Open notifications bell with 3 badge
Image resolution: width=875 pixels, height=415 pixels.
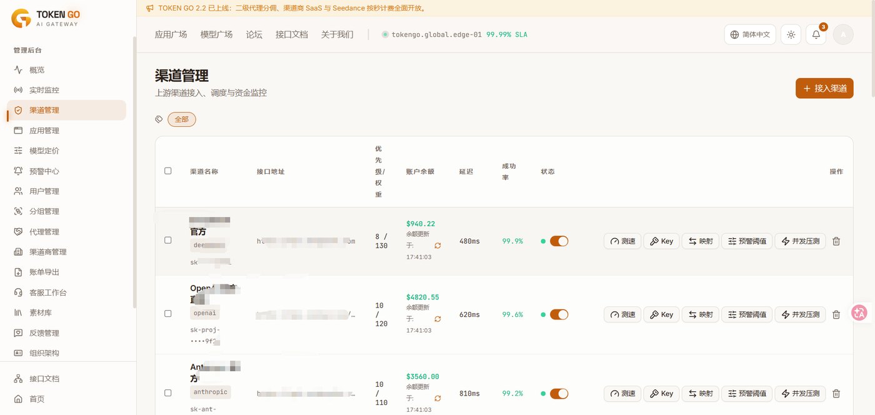[816, 34]
